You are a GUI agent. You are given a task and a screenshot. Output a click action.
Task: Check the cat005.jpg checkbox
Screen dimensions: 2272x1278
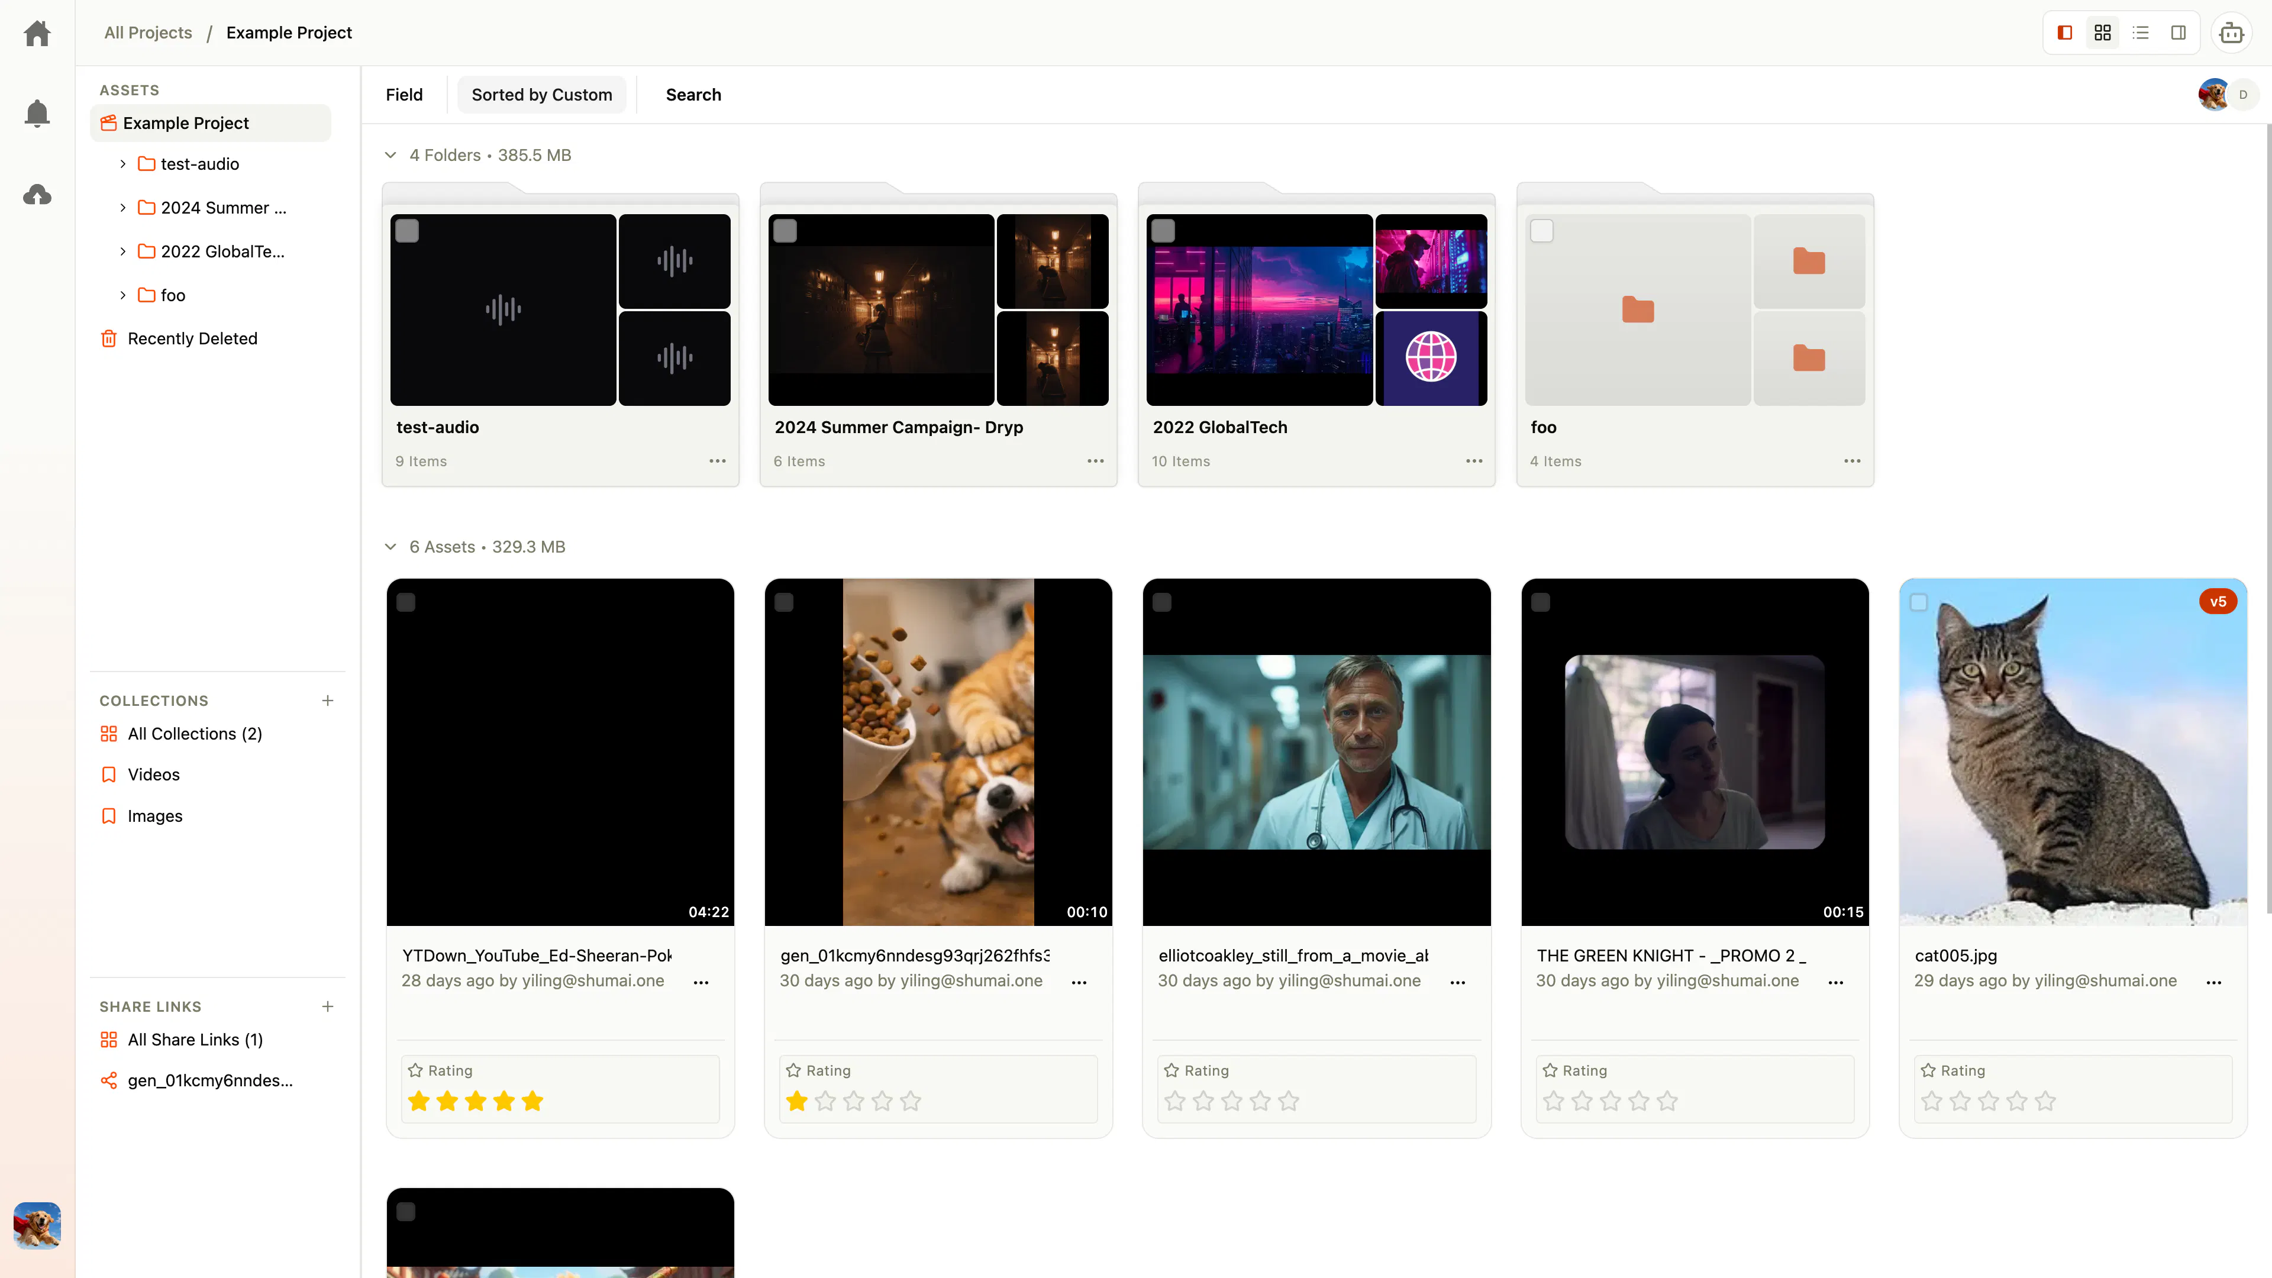tap(1919, 602)
